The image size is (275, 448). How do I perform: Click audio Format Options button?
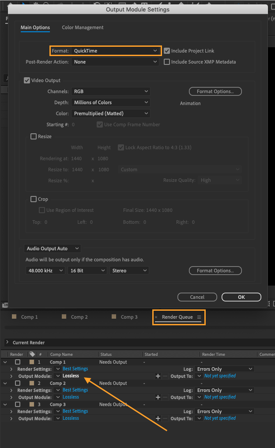tap(215, 271)
